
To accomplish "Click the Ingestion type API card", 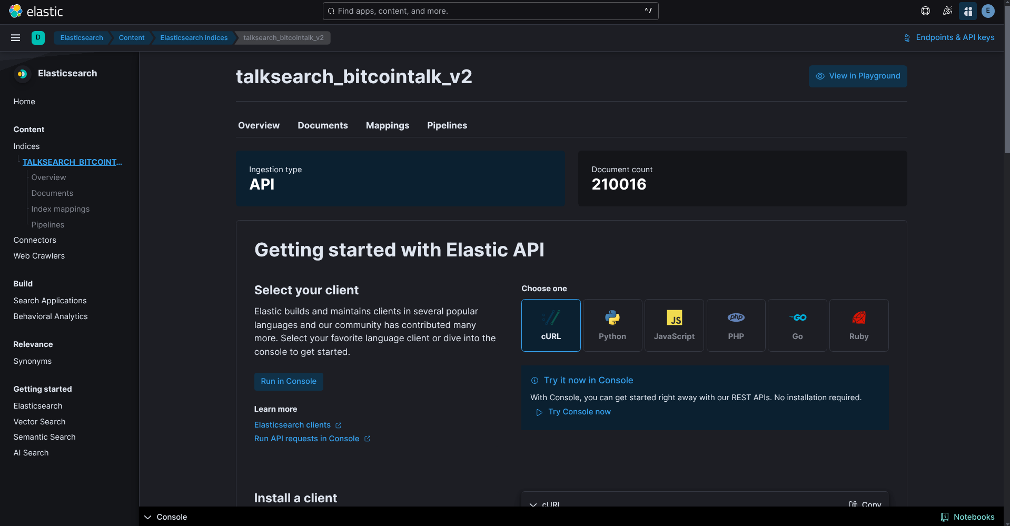I will [x=400, y=178].
